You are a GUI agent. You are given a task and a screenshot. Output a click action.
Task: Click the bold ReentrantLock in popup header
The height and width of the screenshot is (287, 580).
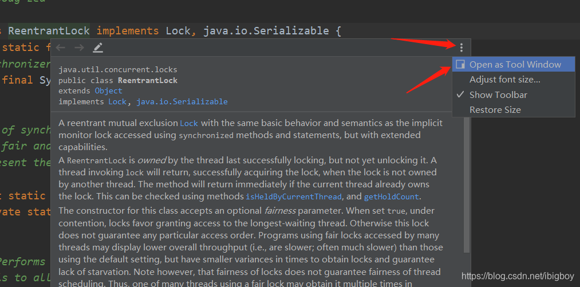click(x=148, y=80)
